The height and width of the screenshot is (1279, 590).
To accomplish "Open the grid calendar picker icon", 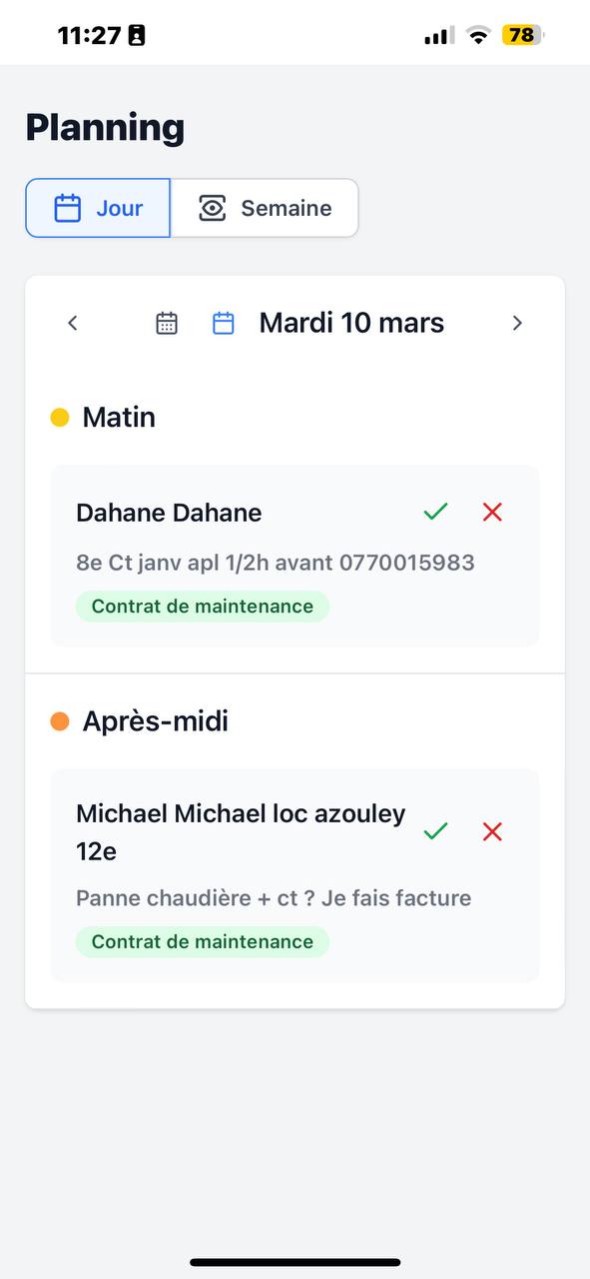I will click(166, 322).
